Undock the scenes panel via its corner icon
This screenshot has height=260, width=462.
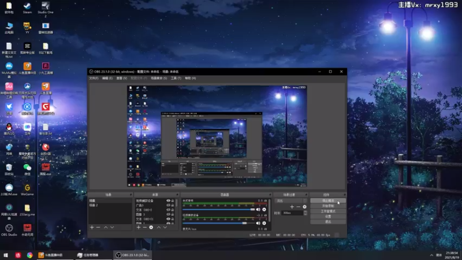click(x=131, y=195)
